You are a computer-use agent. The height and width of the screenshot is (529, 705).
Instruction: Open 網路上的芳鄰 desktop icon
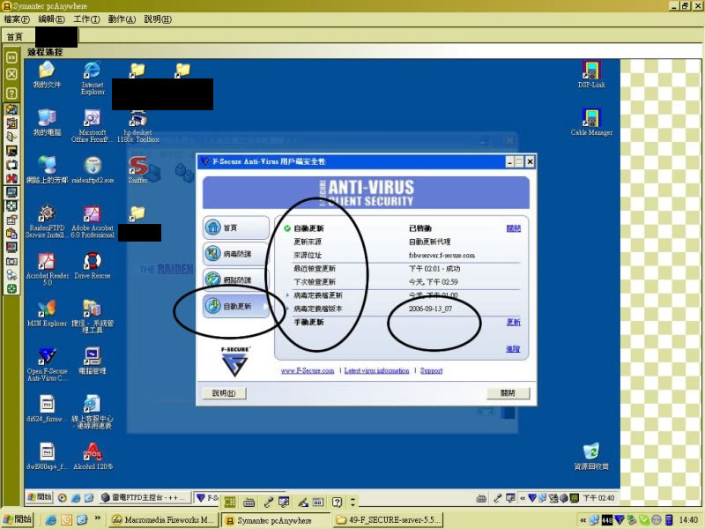47,170
